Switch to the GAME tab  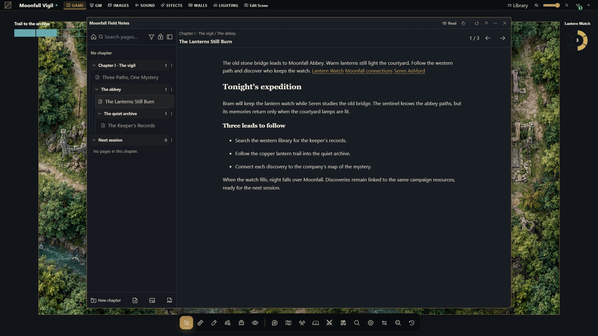tap(75, 5)
